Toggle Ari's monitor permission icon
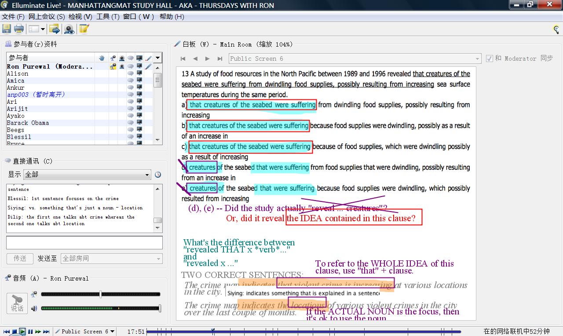The image size is (563, 336). 139,102
